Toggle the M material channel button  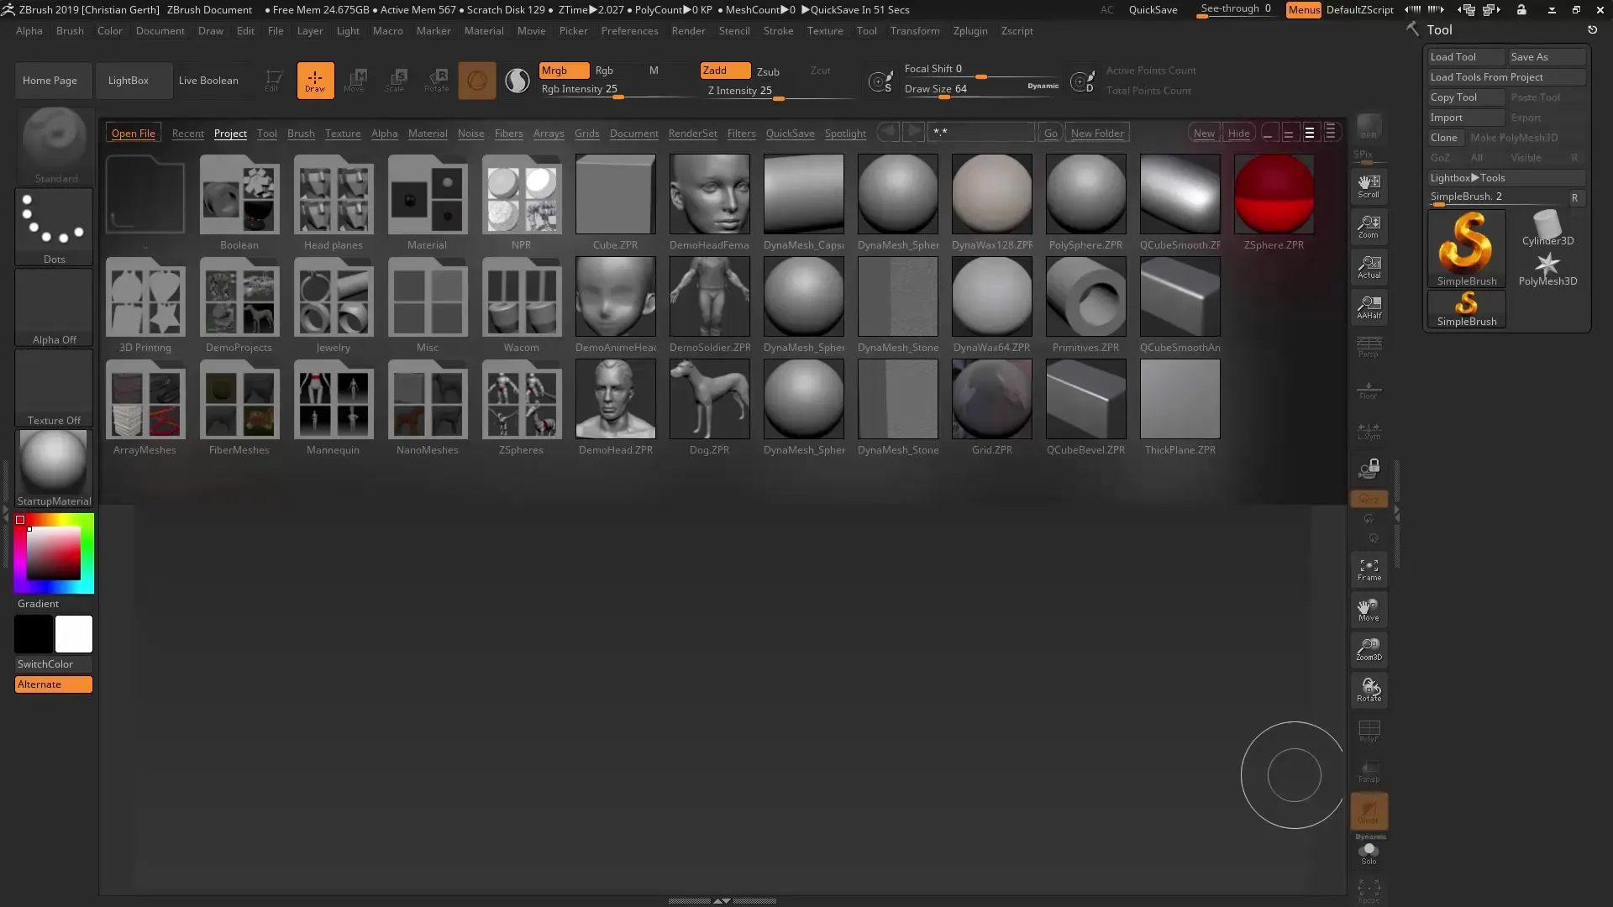654,71
